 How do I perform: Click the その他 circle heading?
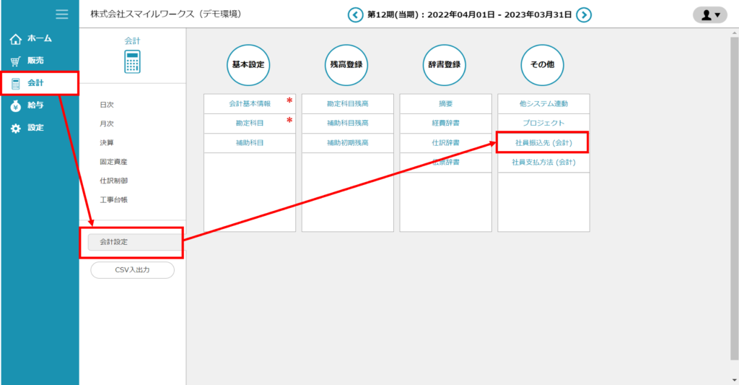pyautogui.click(x=543, y=65)
